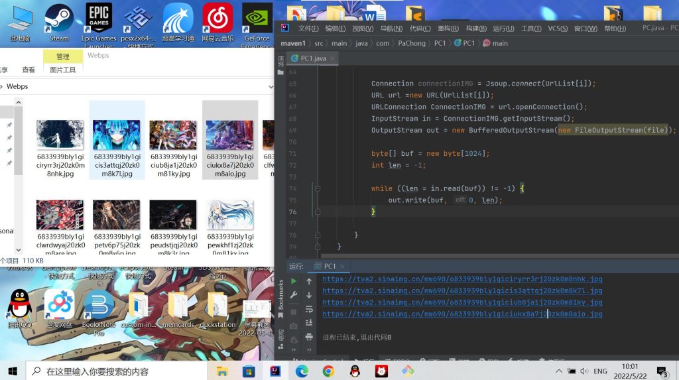Open the 代码(C) menu
Image resolution: width=679 pixels, height=380 pixels.
(x=420, y=29)
